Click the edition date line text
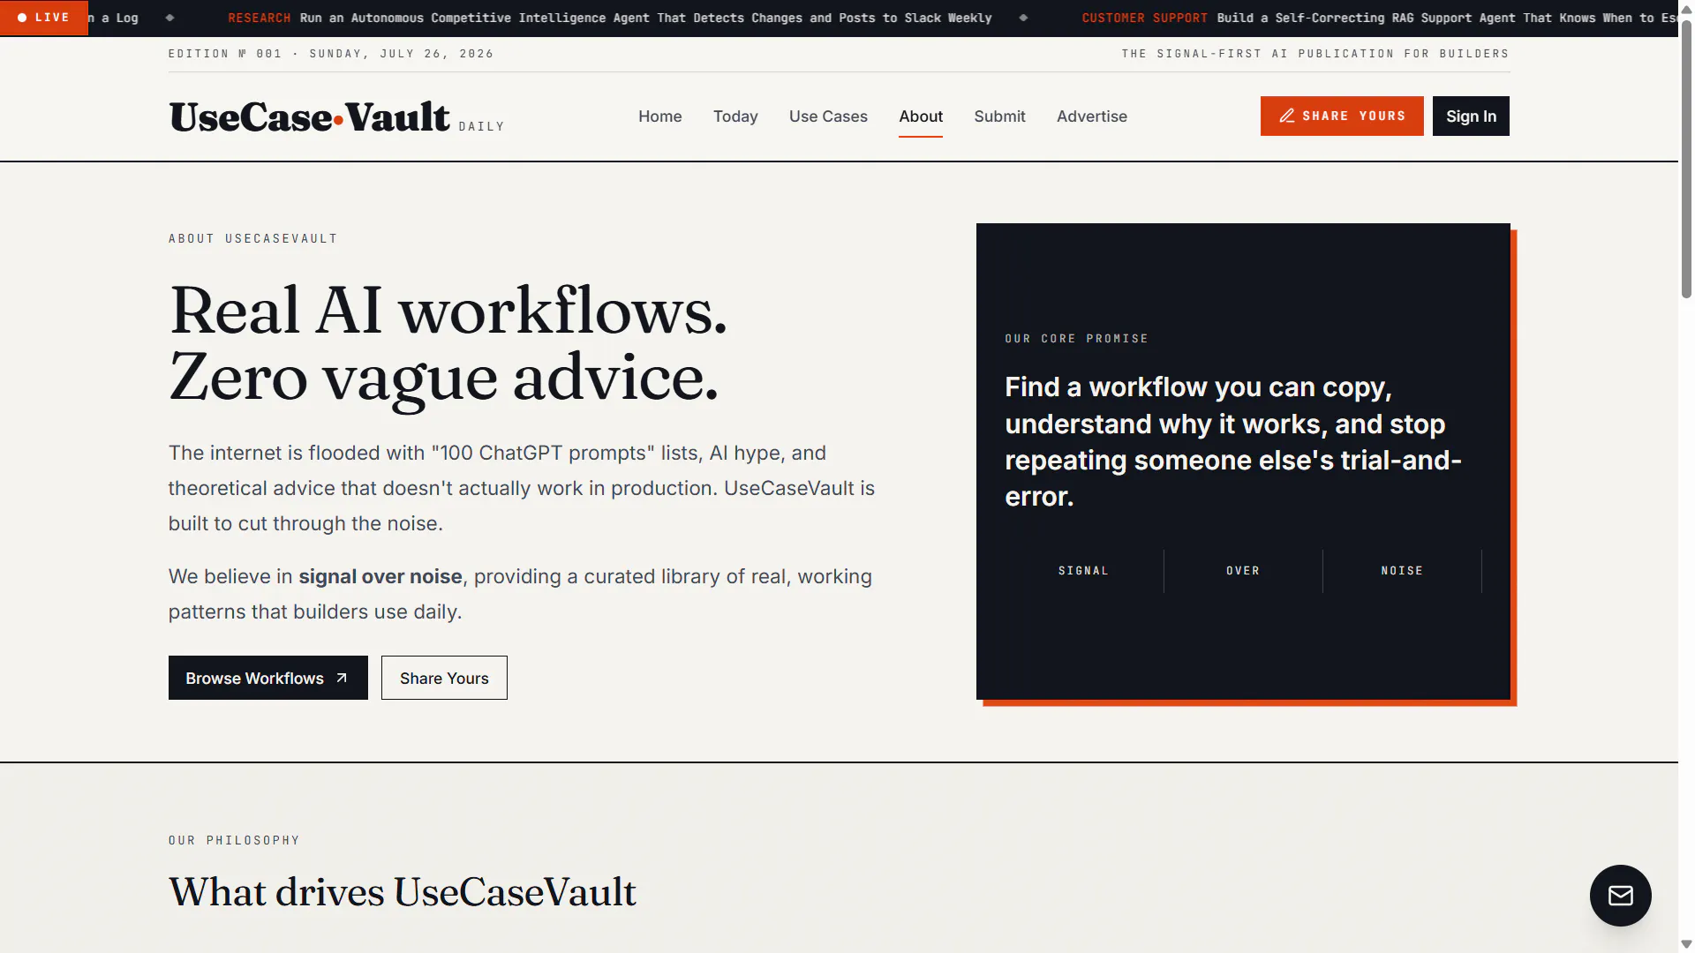This screenshot has height=953, width=1695. [331, 54]
